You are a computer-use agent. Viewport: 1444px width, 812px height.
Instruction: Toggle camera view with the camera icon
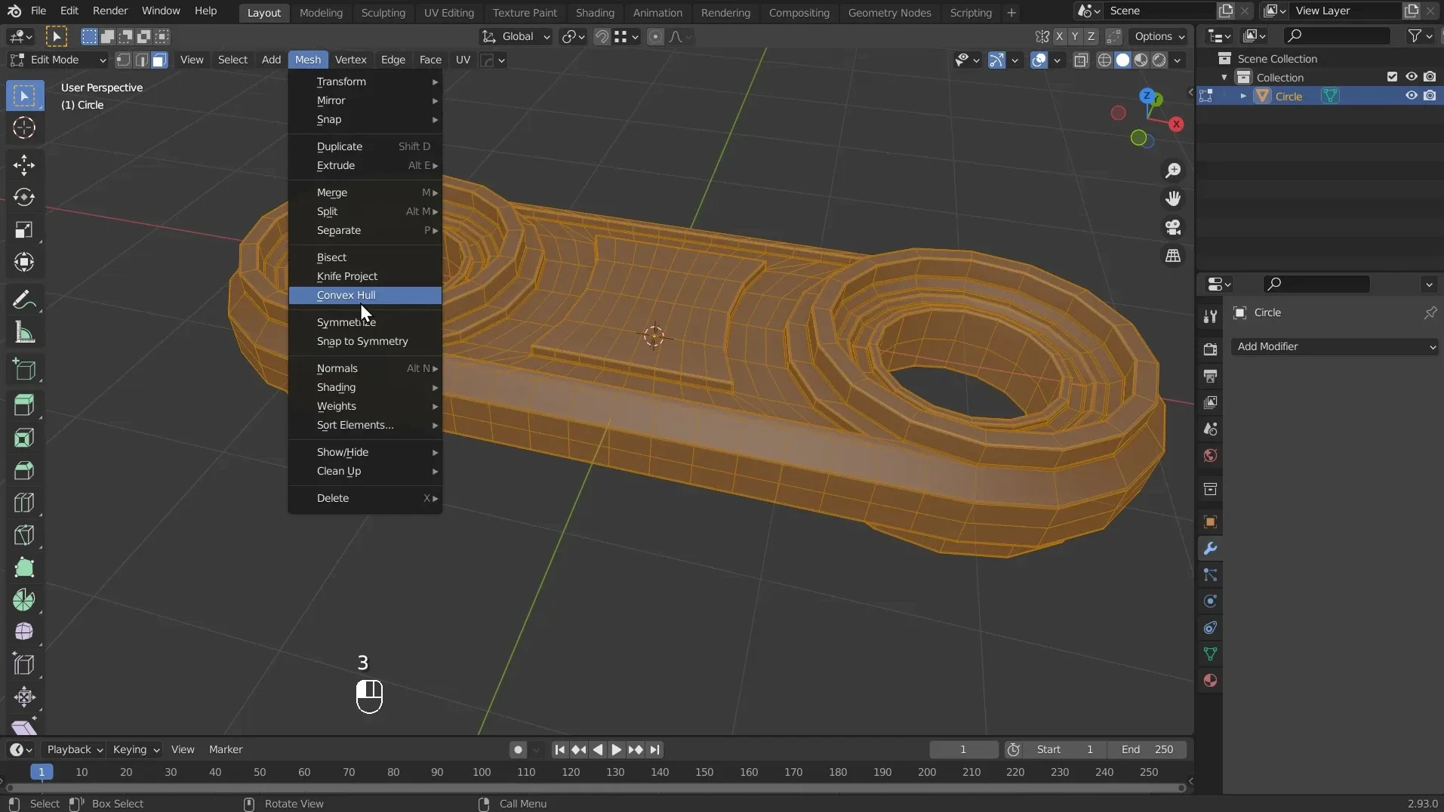[1173, 227]
